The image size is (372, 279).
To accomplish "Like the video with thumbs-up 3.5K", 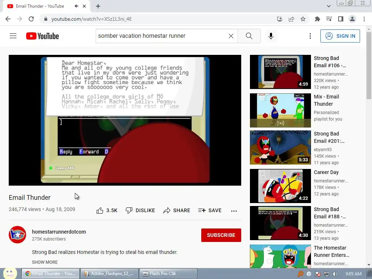I will tap(107, 210).
